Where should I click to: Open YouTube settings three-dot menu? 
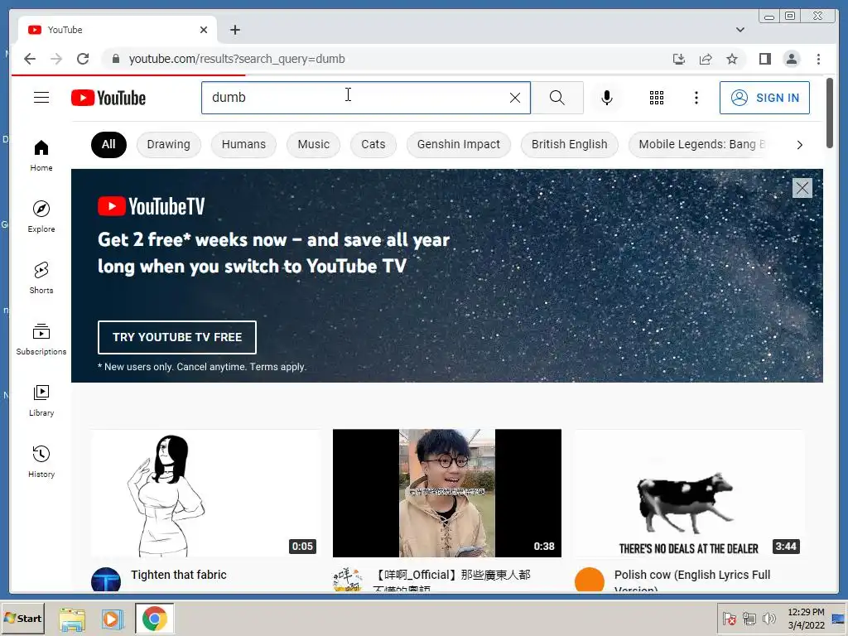696,98
